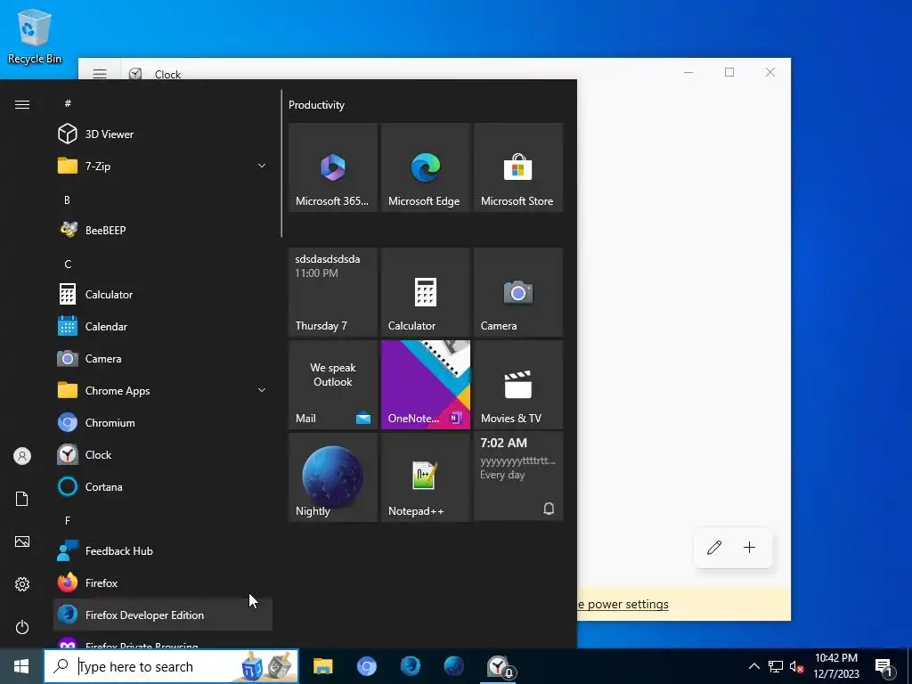
Task: Open Settings gear in the Start sidebar
Action: click(x=22, y=584)
